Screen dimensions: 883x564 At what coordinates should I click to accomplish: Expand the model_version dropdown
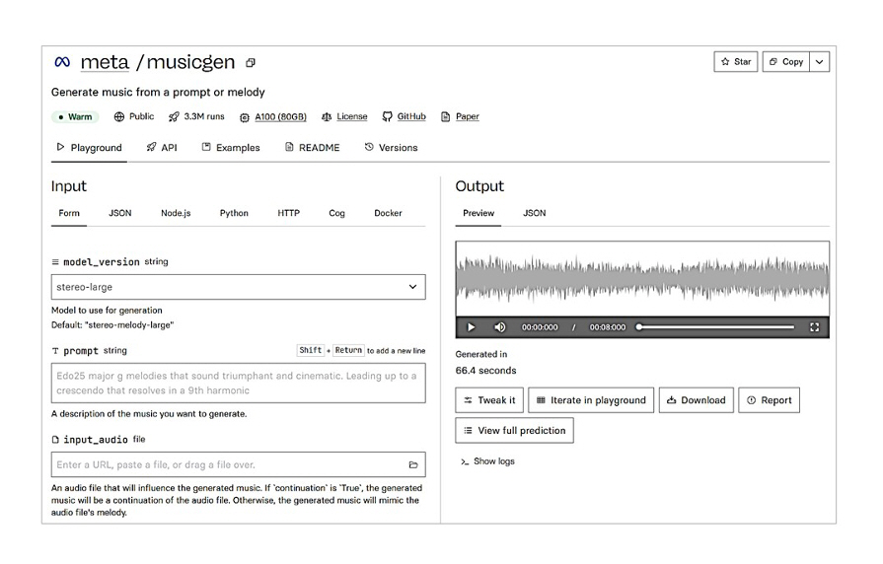412,287
